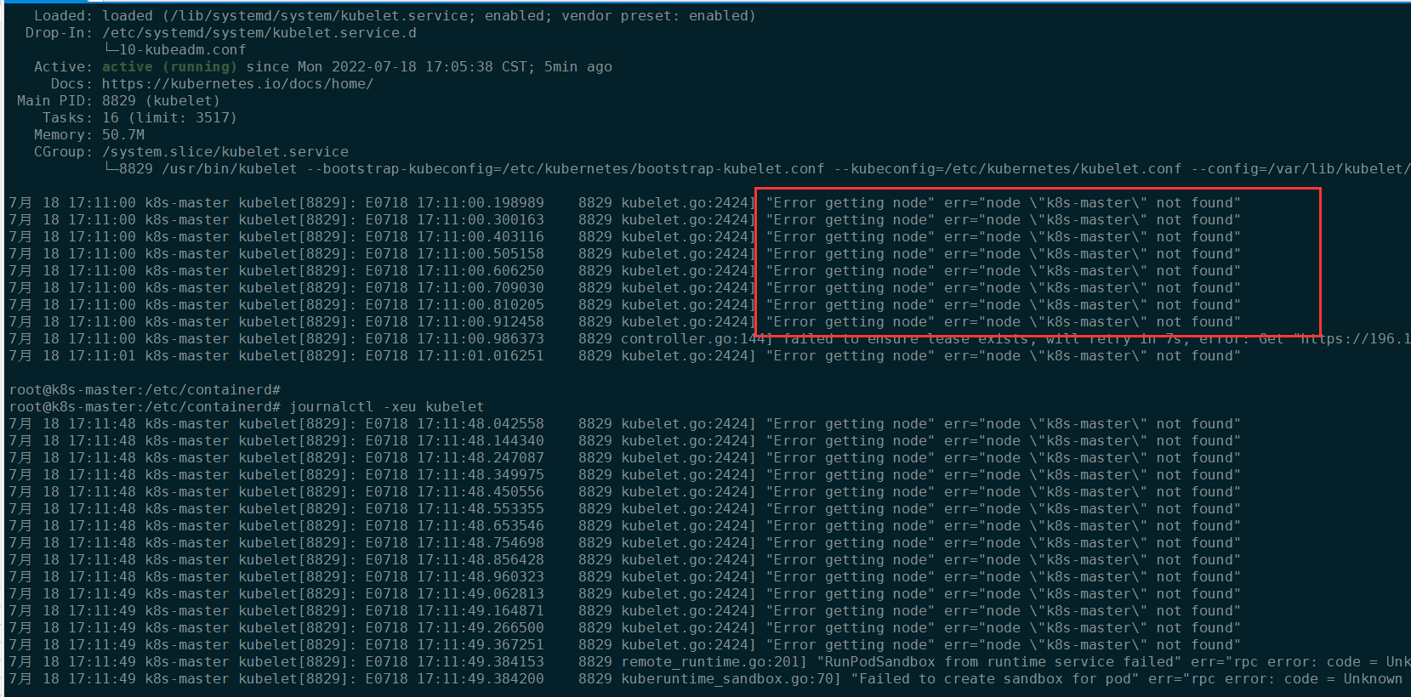
Task: Click log timestamp E0718 17:11:00.198989
Action: coord(454,202)
